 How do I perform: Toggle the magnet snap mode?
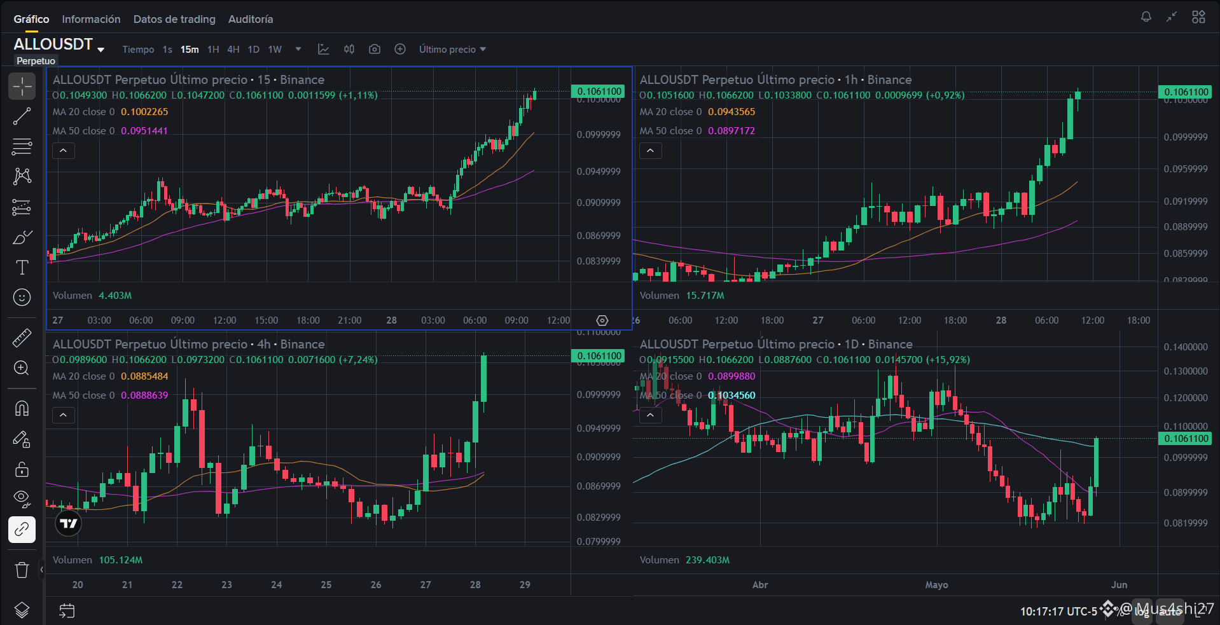point(22,408)
